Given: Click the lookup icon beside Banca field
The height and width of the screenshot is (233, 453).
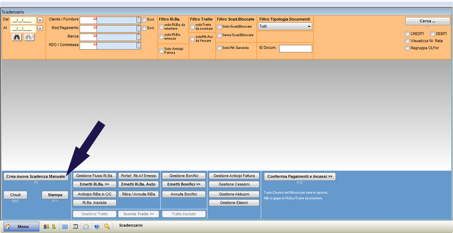Looking at the screenshot, I should (x=139, y=37).
